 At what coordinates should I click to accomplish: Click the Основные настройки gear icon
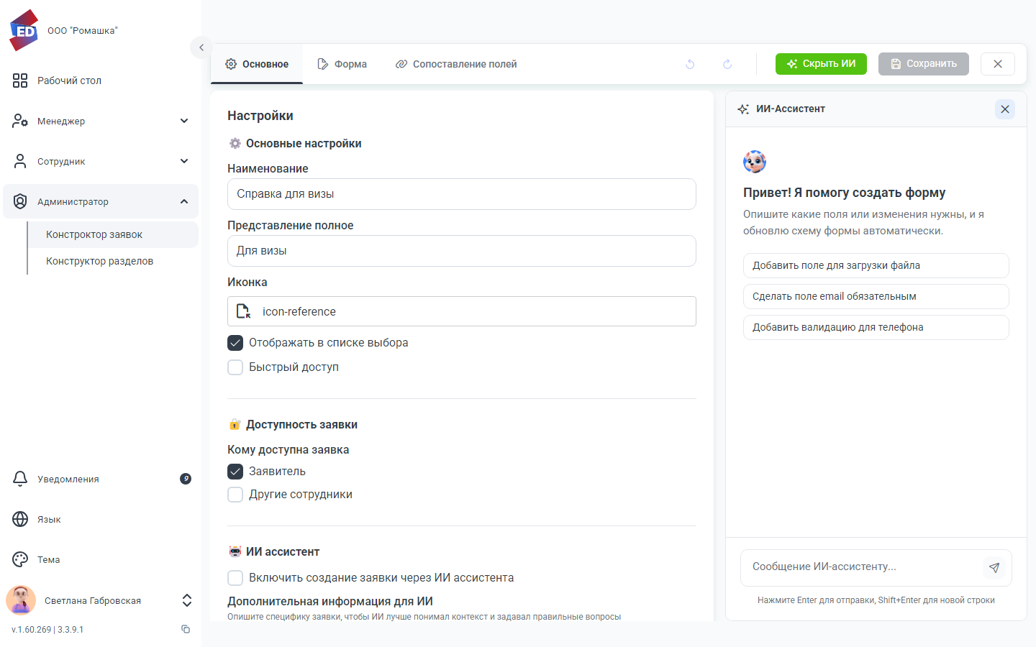click(235, 144)
